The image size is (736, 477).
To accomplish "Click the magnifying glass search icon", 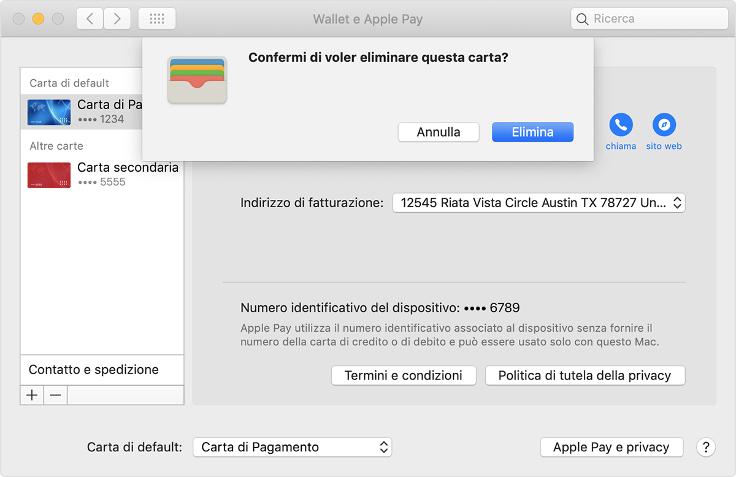I will pos(583,19).
